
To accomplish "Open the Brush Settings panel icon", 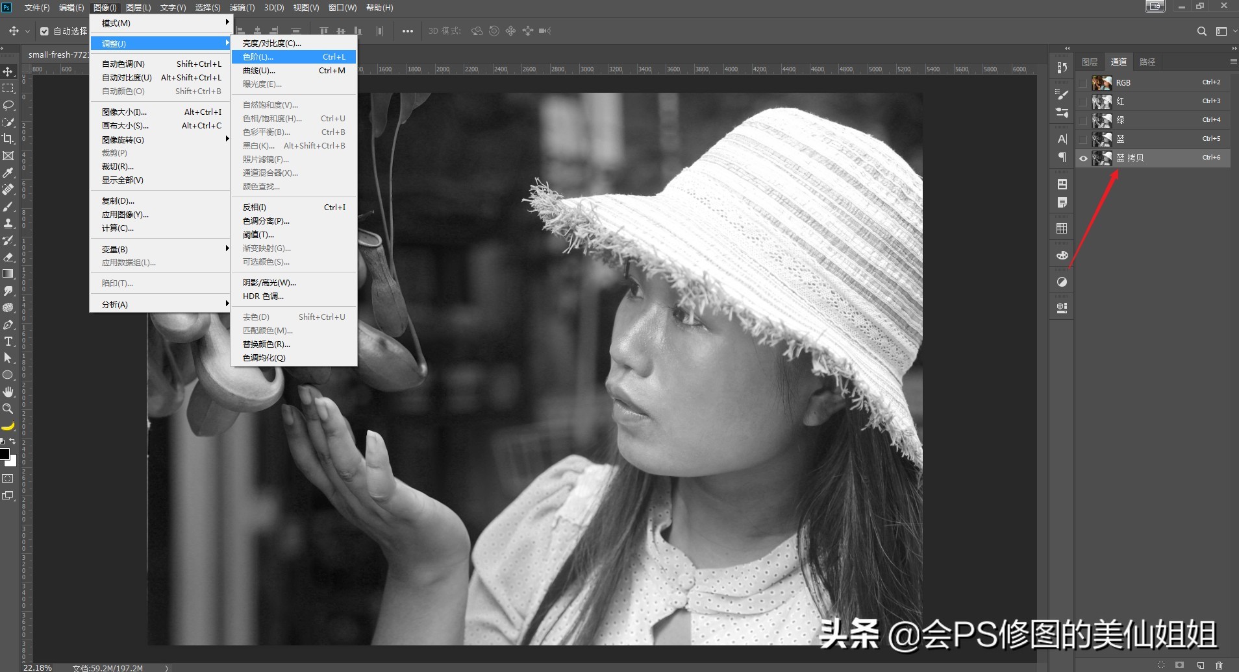I will point(1062,93).
